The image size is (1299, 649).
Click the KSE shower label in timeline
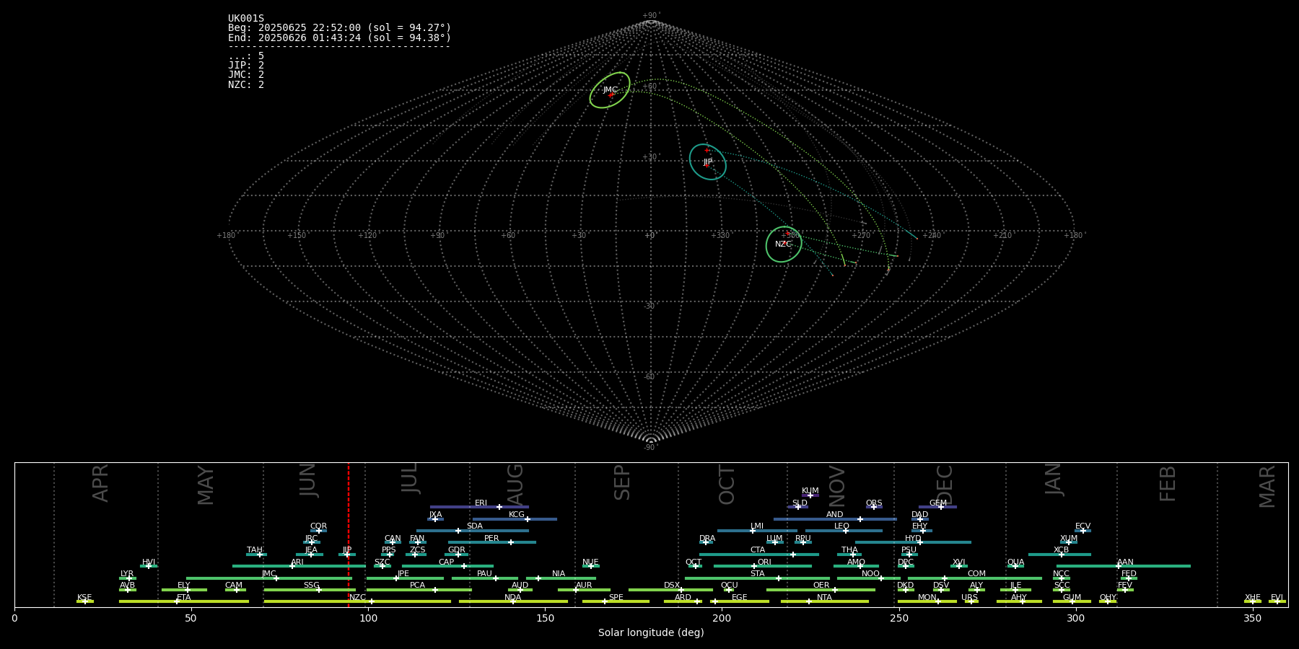click(x=85, y=597)
